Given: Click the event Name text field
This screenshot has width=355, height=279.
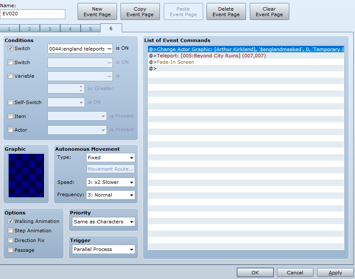Looking at the screenshot, I should 33,14.
